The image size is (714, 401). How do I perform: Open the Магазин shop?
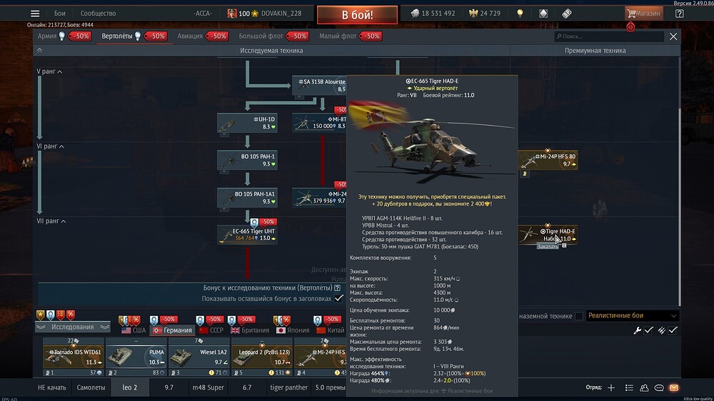point(643,14)
